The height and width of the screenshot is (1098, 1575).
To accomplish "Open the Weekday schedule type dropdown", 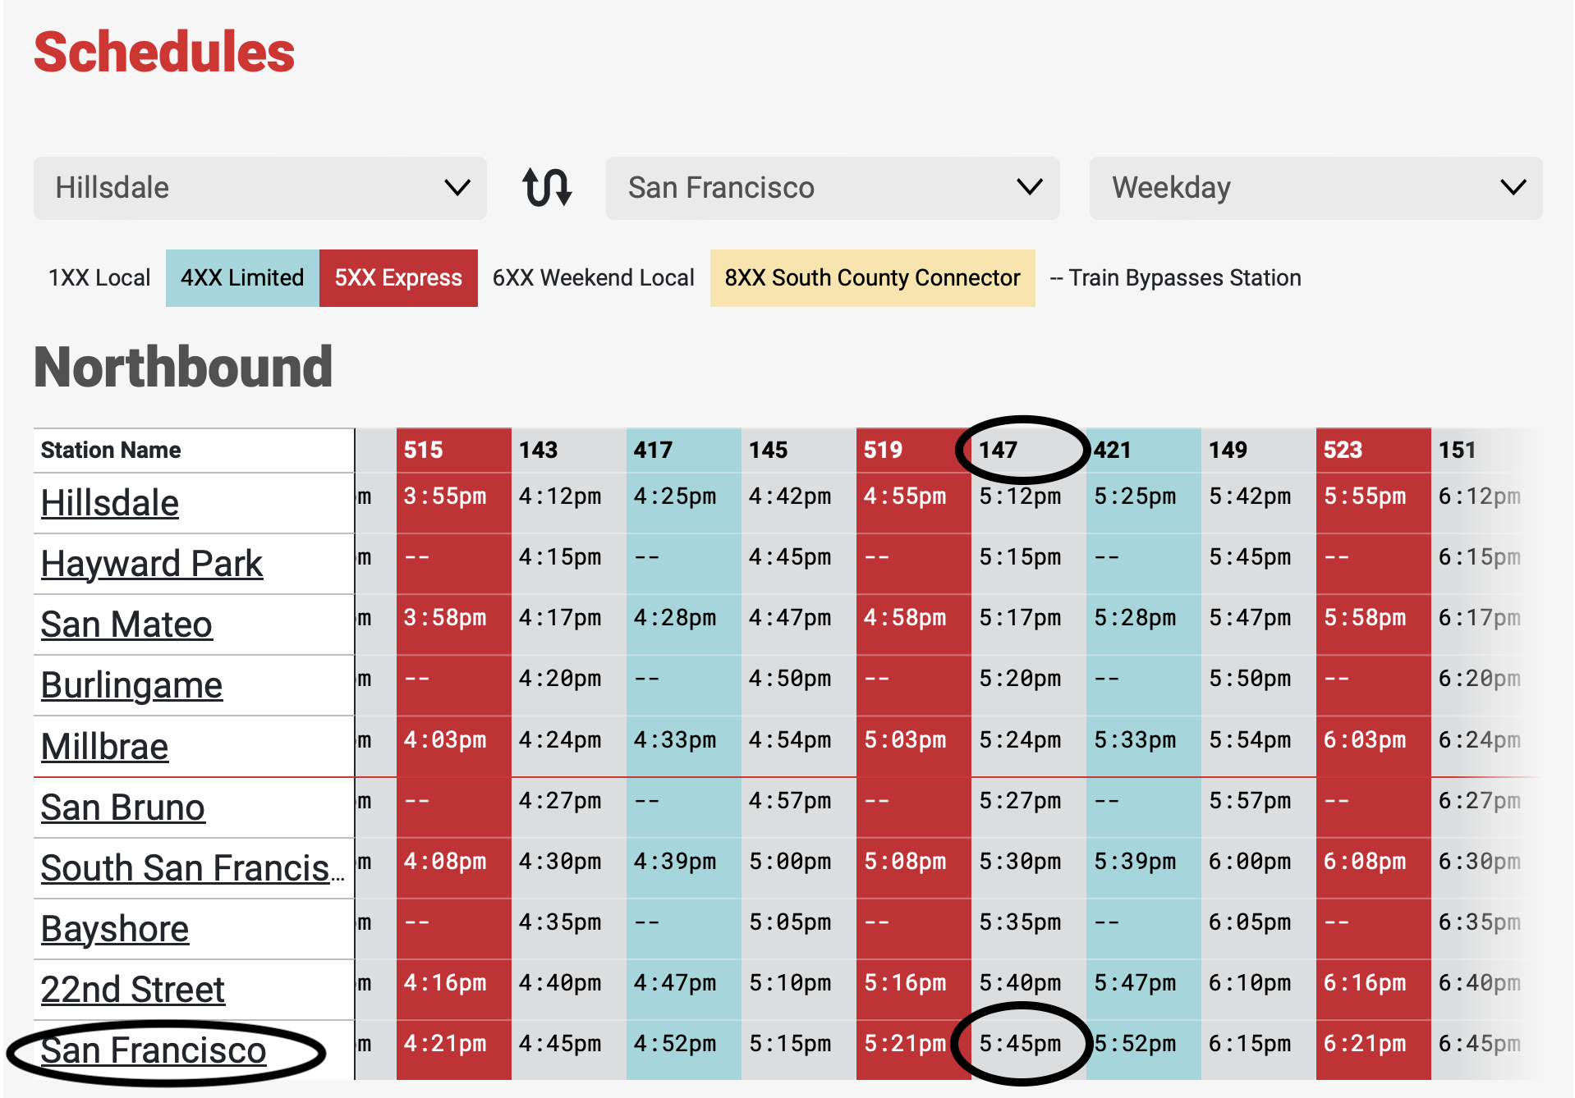I will click(1316, 188).
